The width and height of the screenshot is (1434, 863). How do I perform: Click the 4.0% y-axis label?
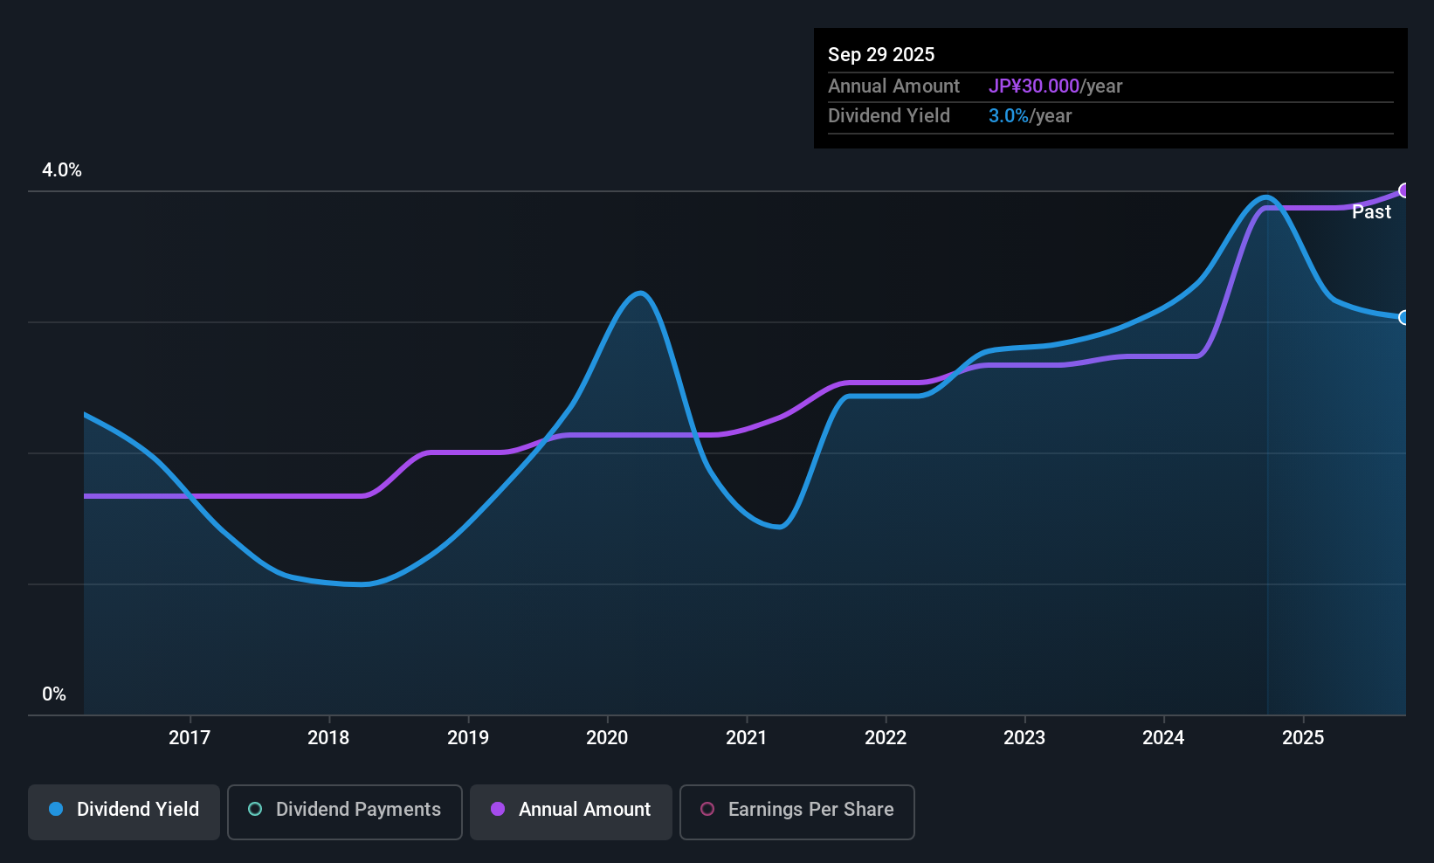(62, 170)
